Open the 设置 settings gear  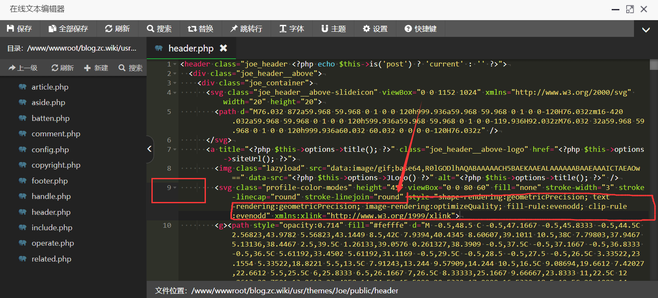(x=375, y=29)
